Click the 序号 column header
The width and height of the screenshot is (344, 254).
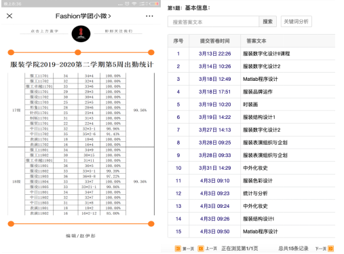coord(178,41)
